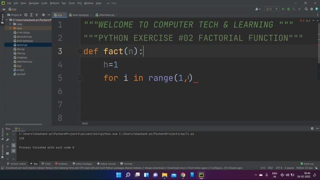Open File Explorer from taskbar
The height and width of the screenshot is (180, 320).
click(x=164, y=175)
